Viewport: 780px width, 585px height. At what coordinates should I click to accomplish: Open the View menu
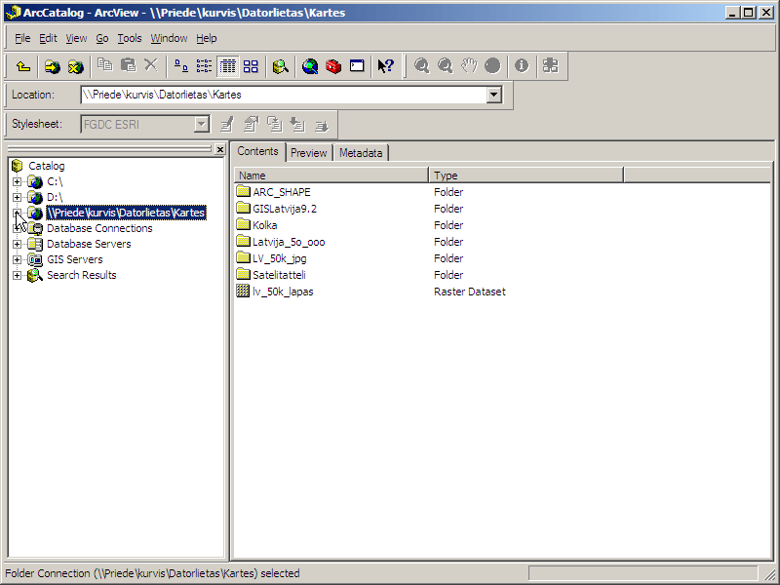coord(76,38)
